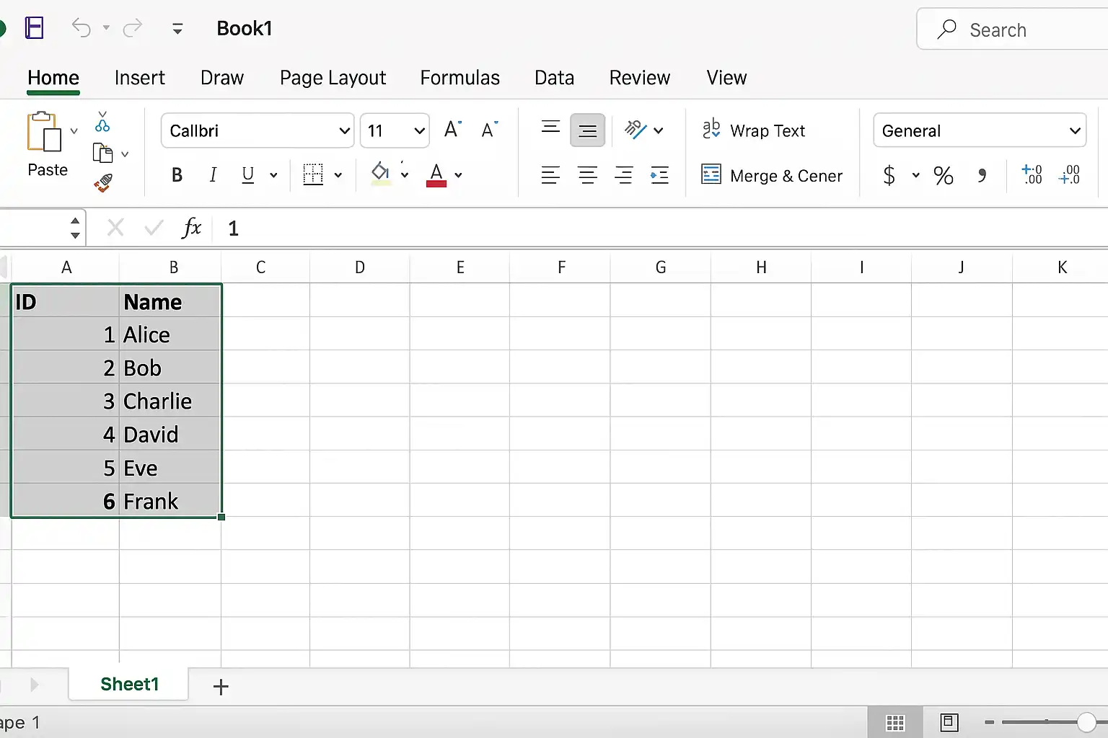The image size is (1108, 738).
Task: Click the Increase Decimal icon
Action: 1032,174
